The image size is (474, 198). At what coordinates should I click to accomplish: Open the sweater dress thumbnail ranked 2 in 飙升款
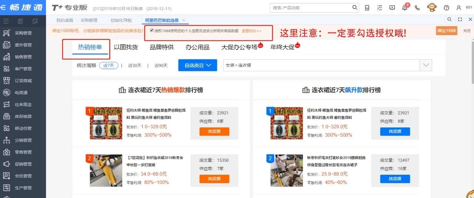tap(287, 170)
